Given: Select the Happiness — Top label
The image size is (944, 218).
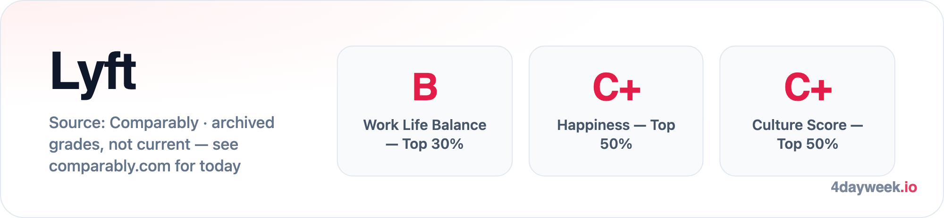Looking at the screenshot, I should 616,125.
